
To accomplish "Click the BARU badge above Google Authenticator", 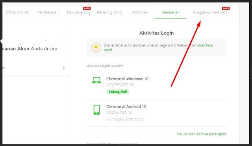I will click(226, 8).
